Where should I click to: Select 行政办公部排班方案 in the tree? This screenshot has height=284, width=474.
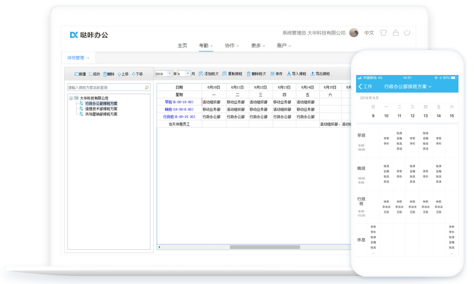tap(101, 103)
